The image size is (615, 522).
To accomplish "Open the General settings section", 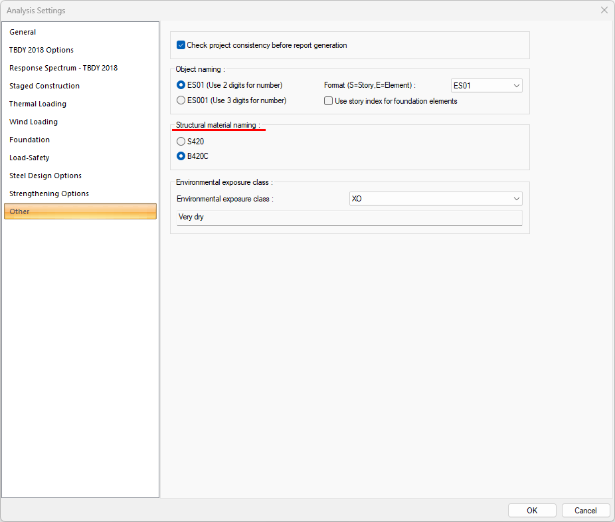I will pos(23,32).
